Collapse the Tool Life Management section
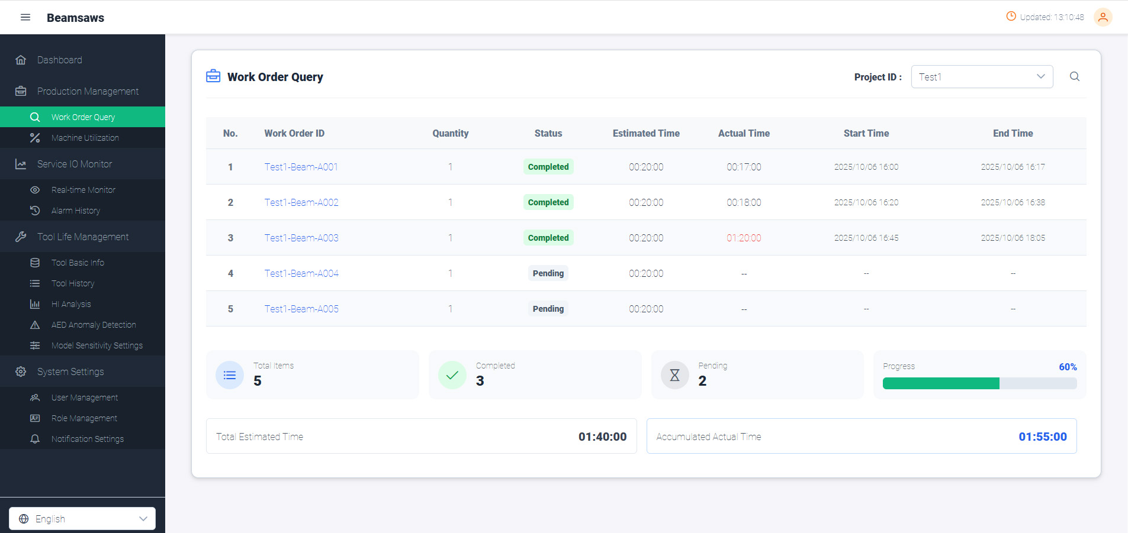 point(82,237)
